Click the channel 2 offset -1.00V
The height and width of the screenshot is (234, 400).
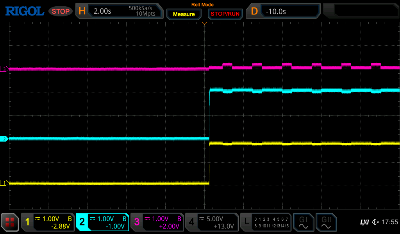click(115, 226)
